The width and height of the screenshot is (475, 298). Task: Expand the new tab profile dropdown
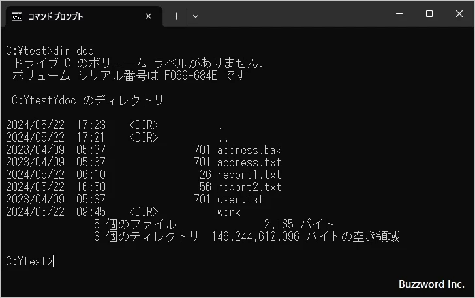click(196, 16)
